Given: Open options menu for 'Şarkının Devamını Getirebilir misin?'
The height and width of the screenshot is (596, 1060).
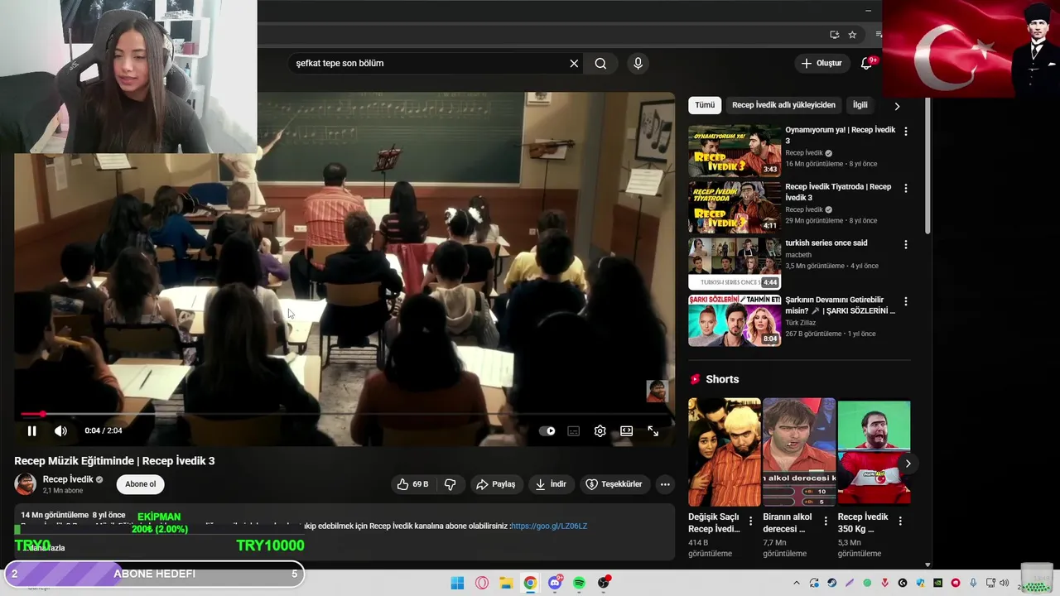Looking at the screenshot, I should coord(905,302).
